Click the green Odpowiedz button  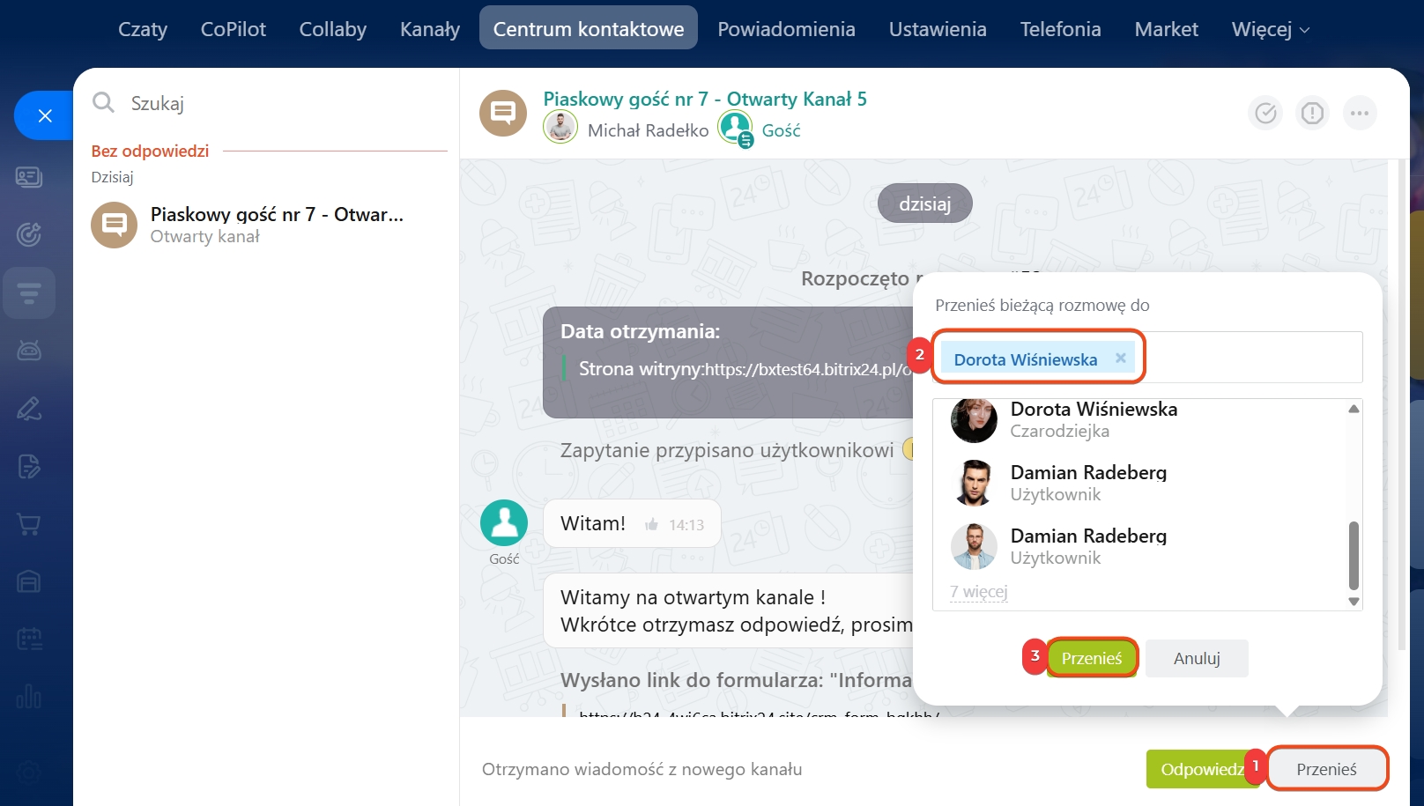[x=1199, y=769]
